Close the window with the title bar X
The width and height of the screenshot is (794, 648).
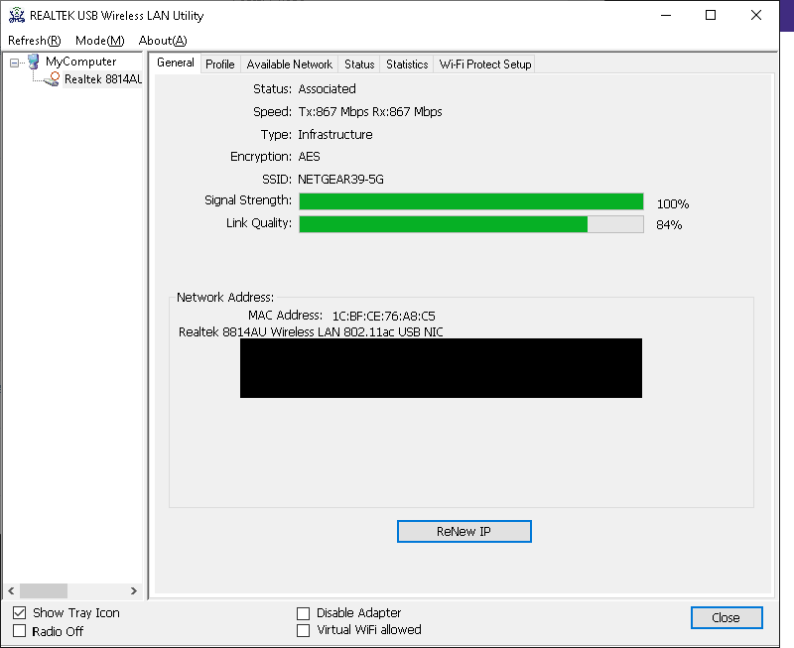click(756, 15)
